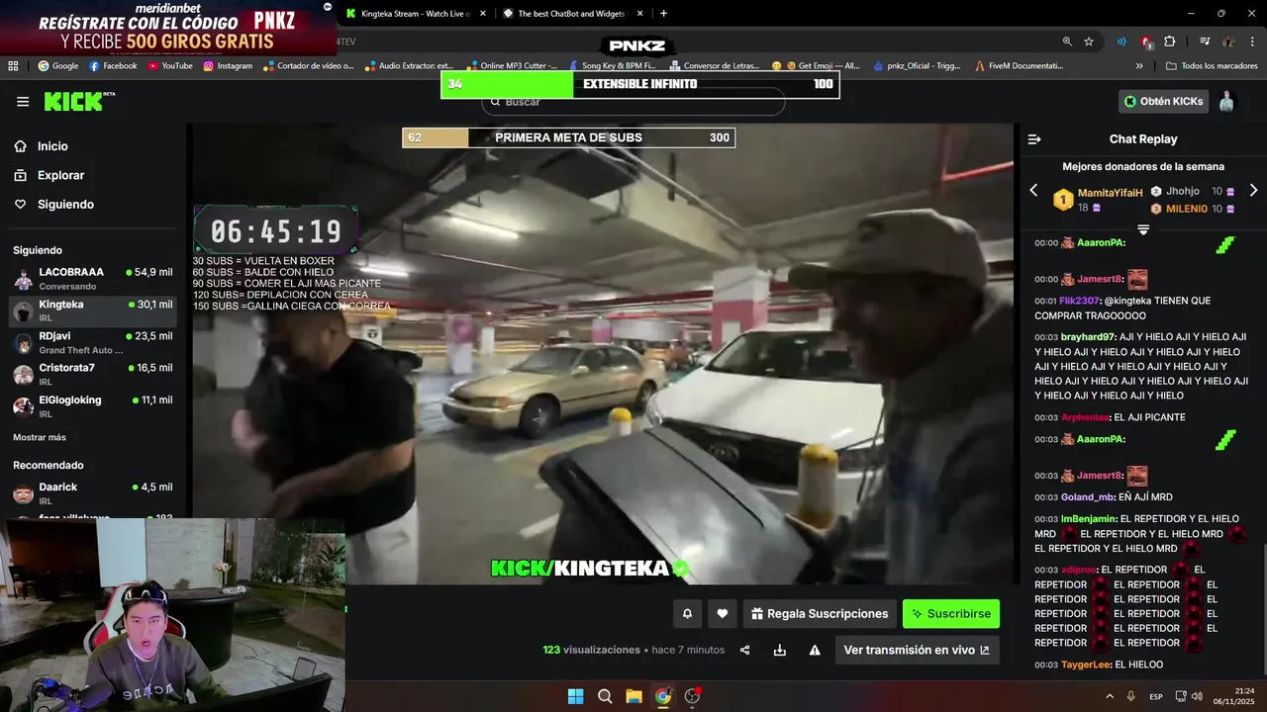Screen dimensions: 1267x712
Task: Click the Suscribirse button
Action: (x=951, y=614)
